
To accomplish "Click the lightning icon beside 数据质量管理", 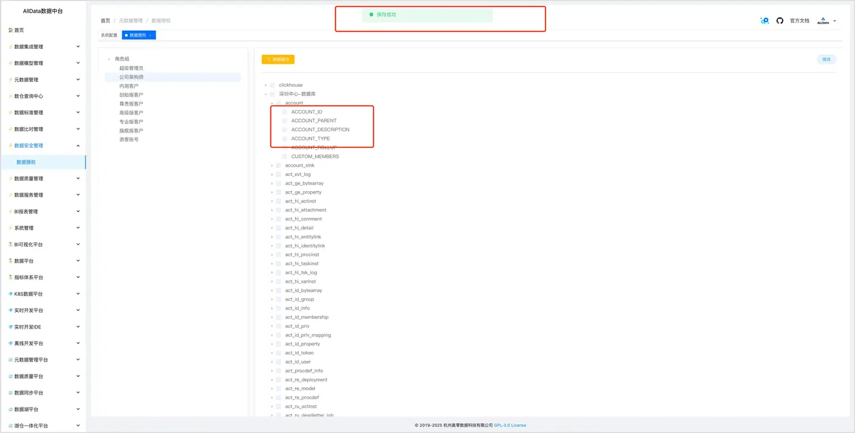I will coord(10,178).
